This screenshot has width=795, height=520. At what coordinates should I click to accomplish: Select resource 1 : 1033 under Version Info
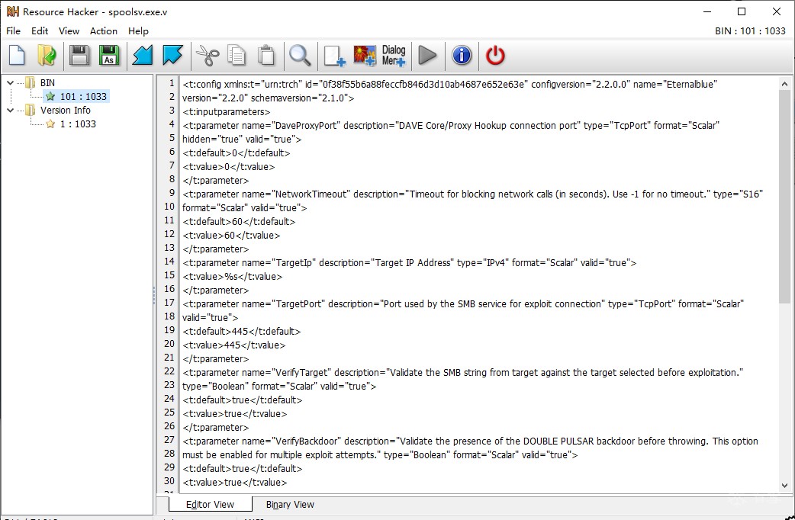click(78, 124)
